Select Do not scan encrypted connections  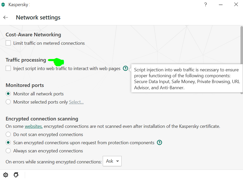[x=8, y=134]
